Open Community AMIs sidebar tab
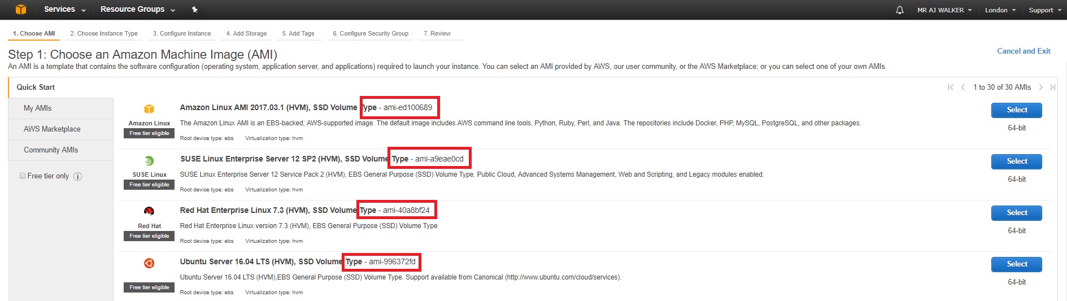The width and height of the screenshot is (1067, 301). [x=61, y=150]
